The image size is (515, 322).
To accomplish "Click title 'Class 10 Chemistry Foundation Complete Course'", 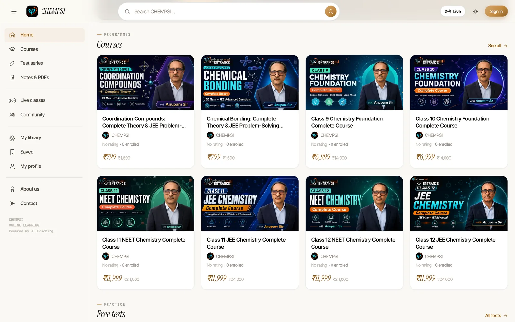I will 452,122.
